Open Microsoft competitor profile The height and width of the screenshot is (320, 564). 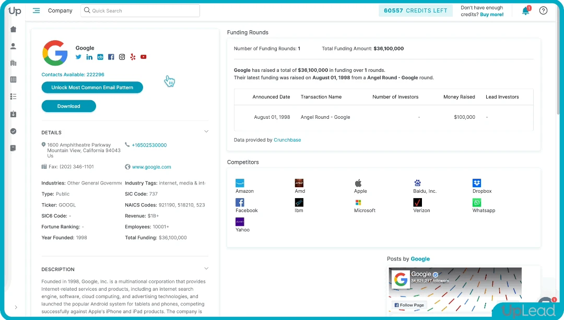(365, 206)
